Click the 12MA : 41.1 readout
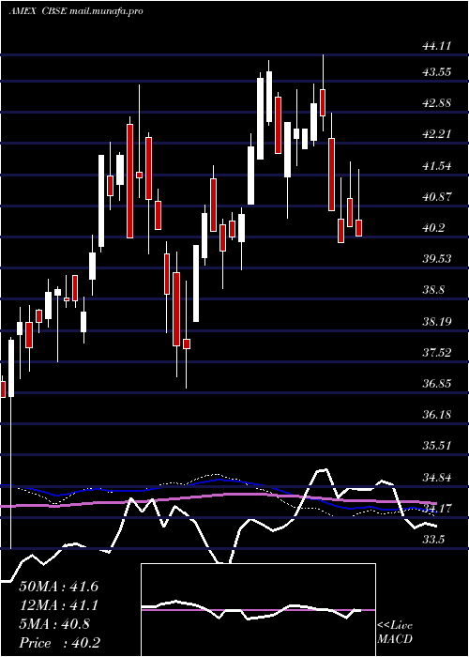Screen dimensions: 469x657 (x=58, y=605)
